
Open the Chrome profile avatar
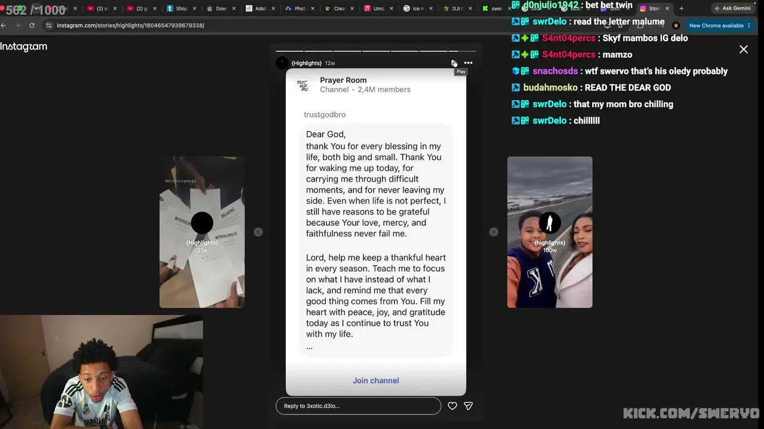coord(676,26)
